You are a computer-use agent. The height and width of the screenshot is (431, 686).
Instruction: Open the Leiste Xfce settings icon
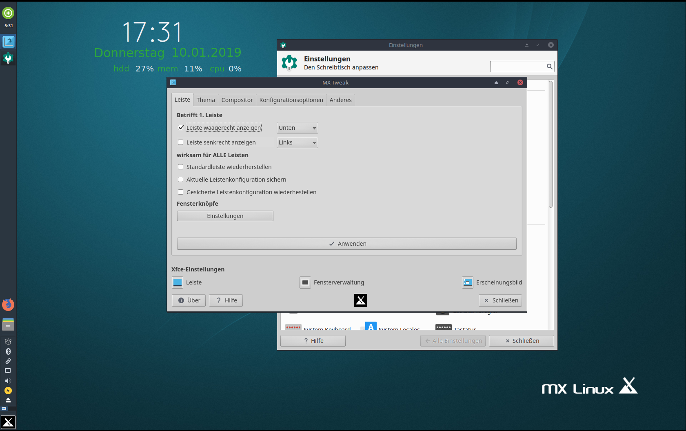178,282
